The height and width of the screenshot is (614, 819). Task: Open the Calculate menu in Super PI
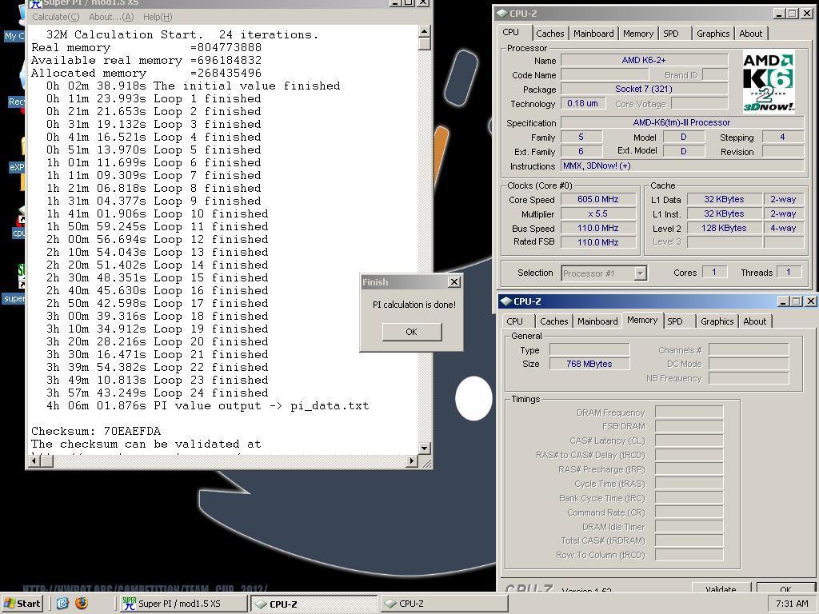pyautogui.click(x=55, y=18)
